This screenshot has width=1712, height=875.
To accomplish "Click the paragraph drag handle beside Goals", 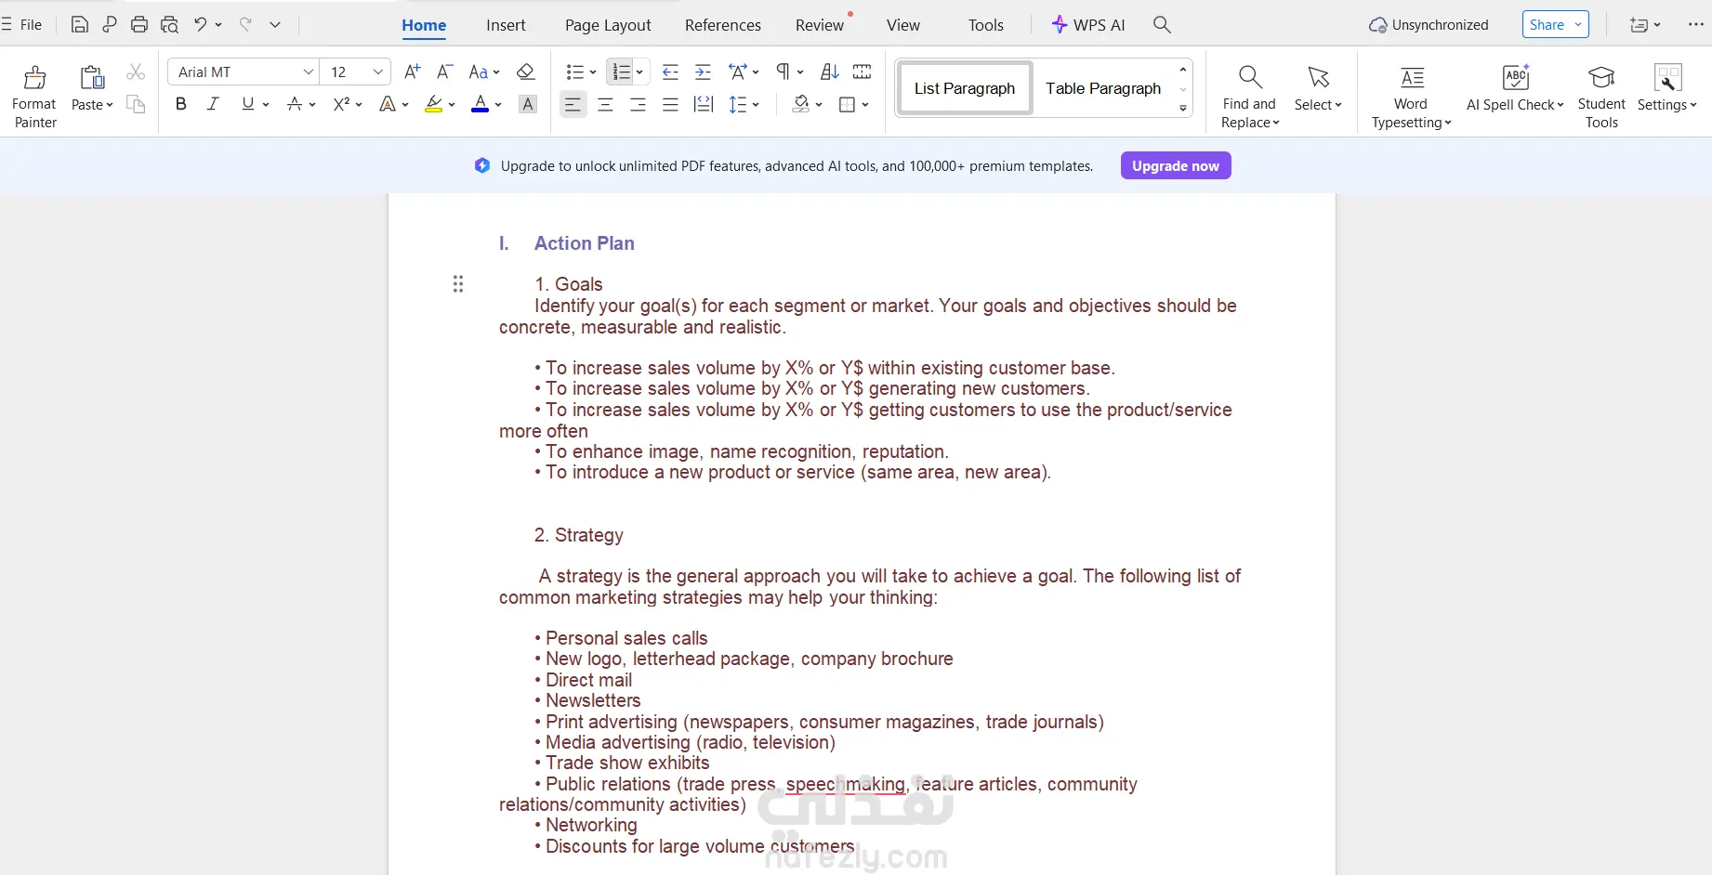I will click(x=458, y=284).
